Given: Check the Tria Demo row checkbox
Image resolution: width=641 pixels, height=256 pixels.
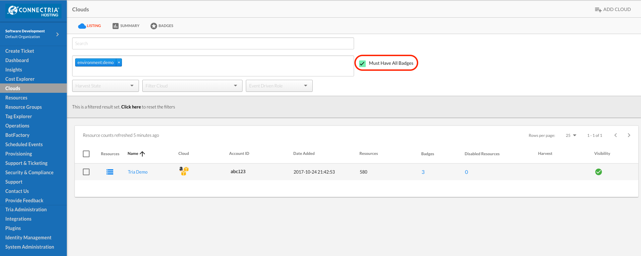Looking at the screenshot, I should coord(86,172).
